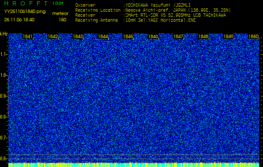The image size is (263, 167).
Task: Click the HROFFT program title
Action: (x=26, y=3)
